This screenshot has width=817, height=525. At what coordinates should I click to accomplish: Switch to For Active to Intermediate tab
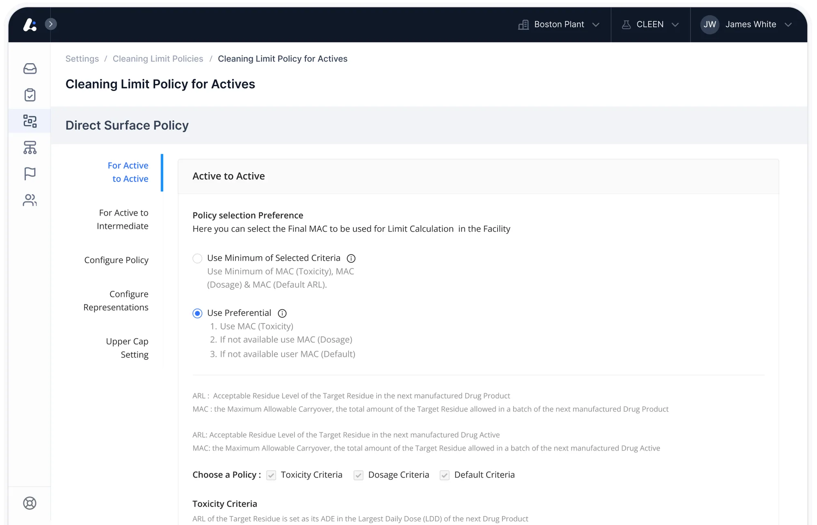123,219
